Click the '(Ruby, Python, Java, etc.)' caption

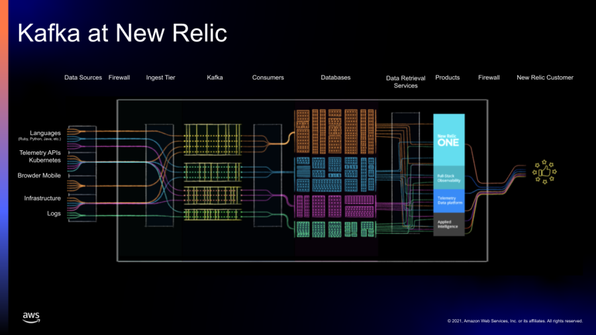coord(40,139)
